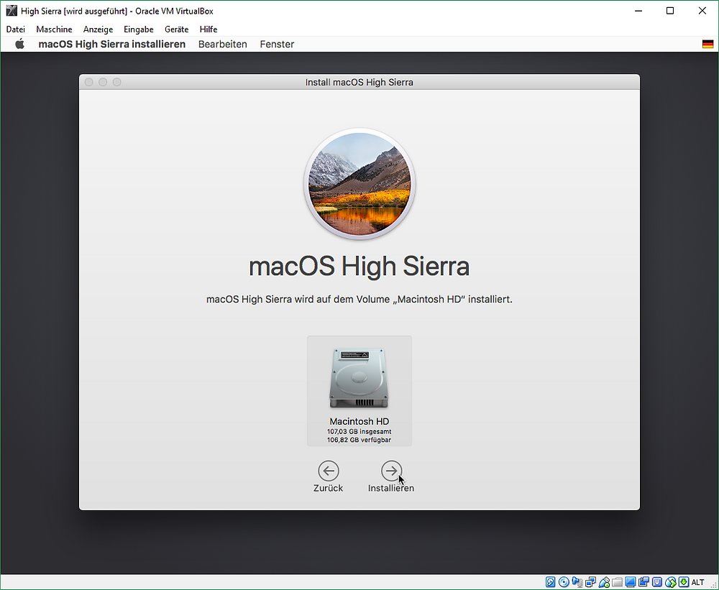
Task: Select the Macintosh HD volume
Action: (x=359, y=391)
